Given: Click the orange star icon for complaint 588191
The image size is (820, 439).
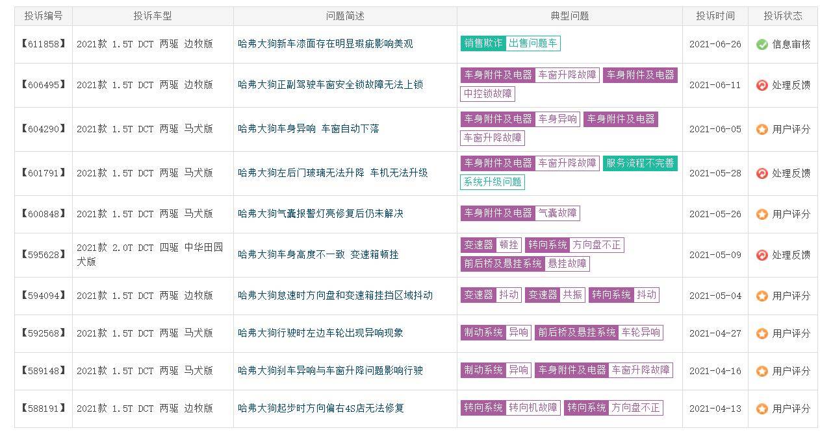Looking at the screenshot, I should pos(762,408).
